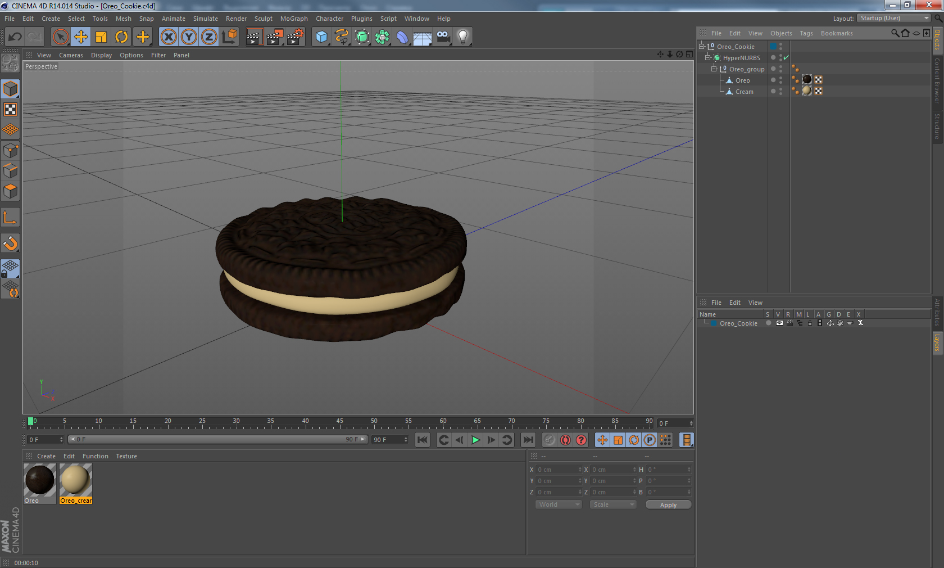Add a camera object
Viewport: 944px width, 568px height.
pos(443,37)
